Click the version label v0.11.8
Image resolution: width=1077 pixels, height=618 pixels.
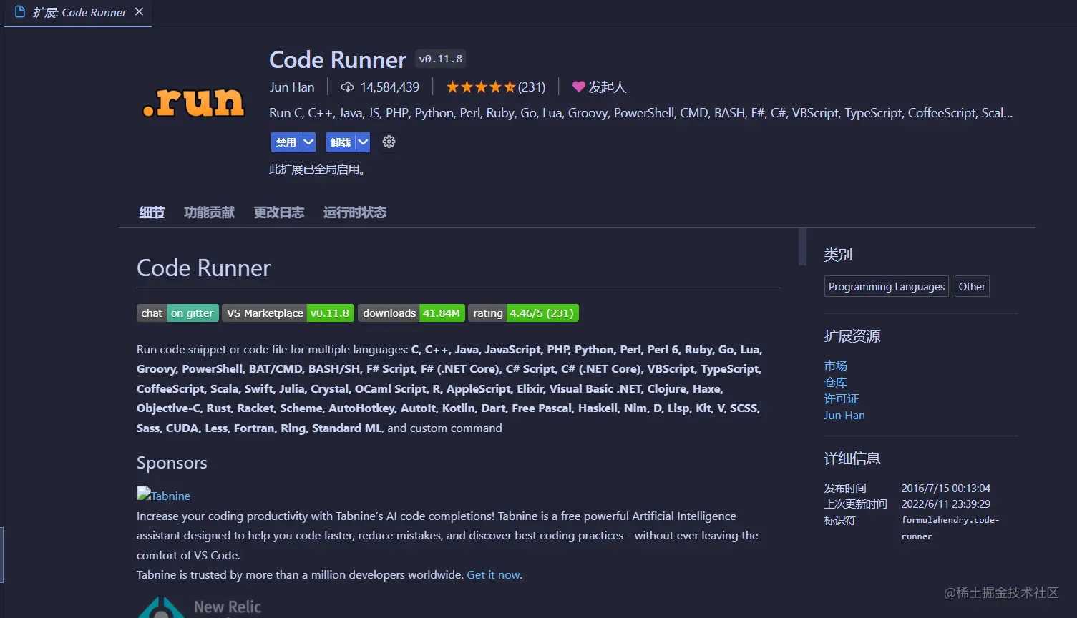click(x=441, y=59)
